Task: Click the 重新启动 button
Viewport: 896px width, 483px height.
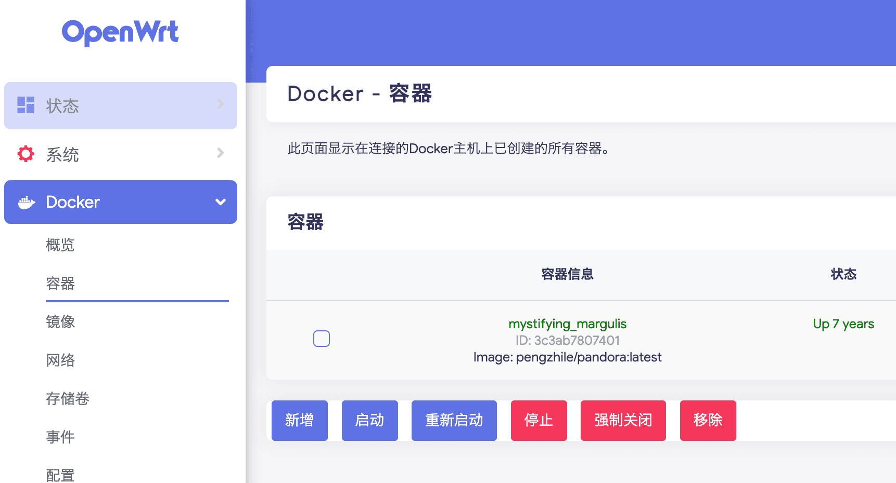Action: [454, 421]
